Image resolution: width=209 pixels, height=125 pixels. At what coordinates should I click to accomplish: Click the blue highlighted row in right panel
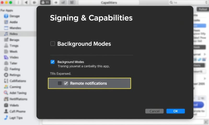[200, 26]
